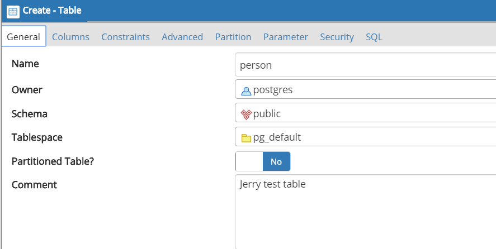Open the Constraints tab
Viewport: 496px width, 249px height.
click(x=125, y=37)
